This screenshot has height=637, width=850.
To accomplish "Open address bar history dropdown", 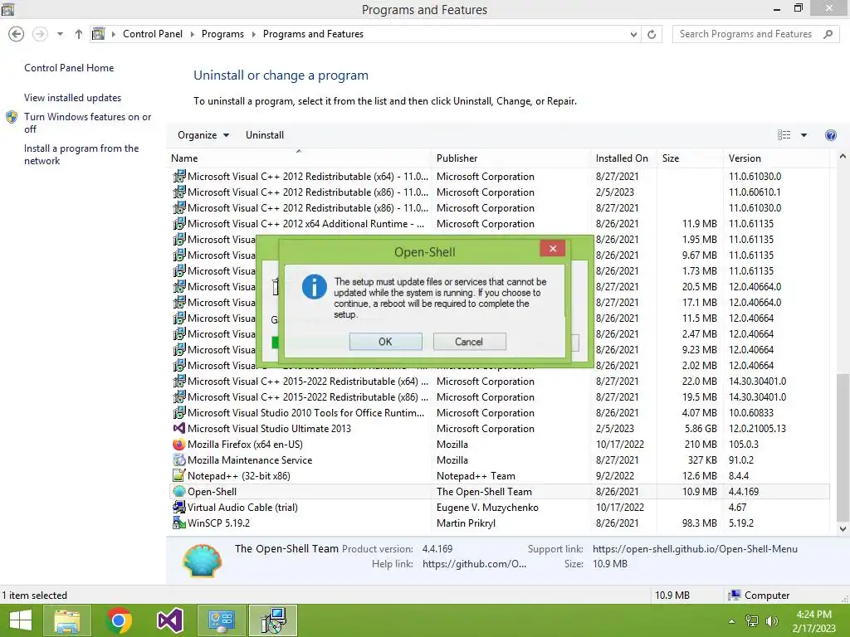I will (x=633, y=34).
